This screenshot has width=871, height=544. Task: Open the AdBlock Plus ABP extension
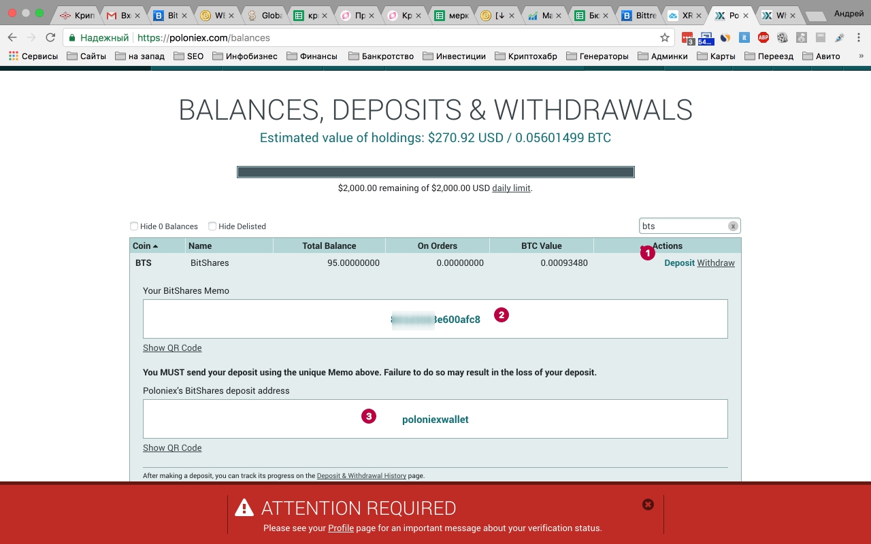click(763, 38)
